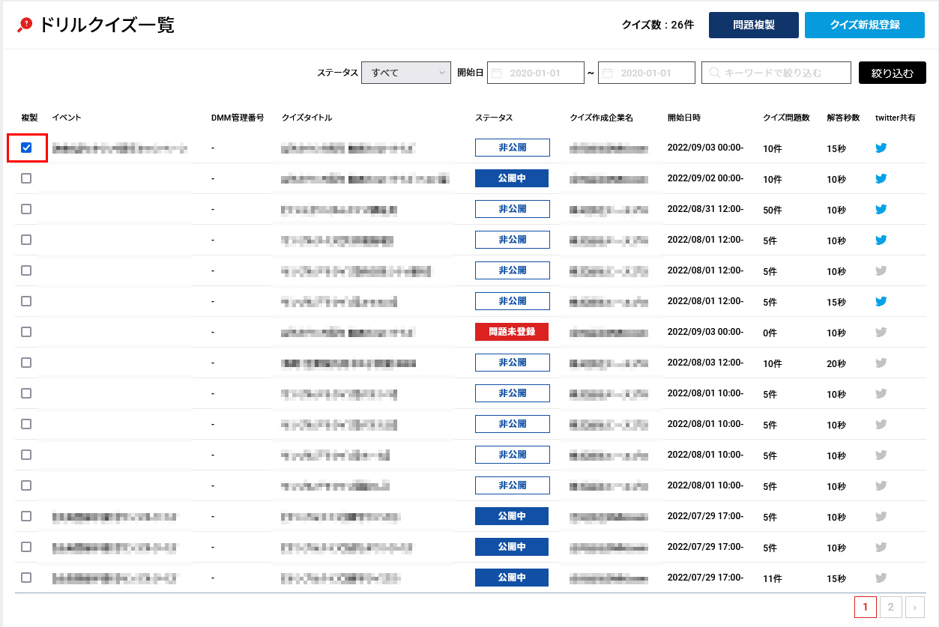Screen dimensions: 939x627
Task: Click Twitter icon in the 2022/09/02 row
Action: click(881, 179)
